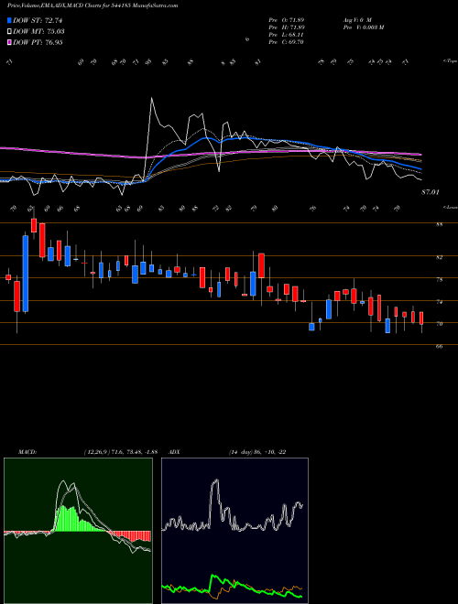This screenshot has width=458, height=604.
Task: Open the green MACD histogram panel
Action: pyautogui.click(x=78, y=531)
